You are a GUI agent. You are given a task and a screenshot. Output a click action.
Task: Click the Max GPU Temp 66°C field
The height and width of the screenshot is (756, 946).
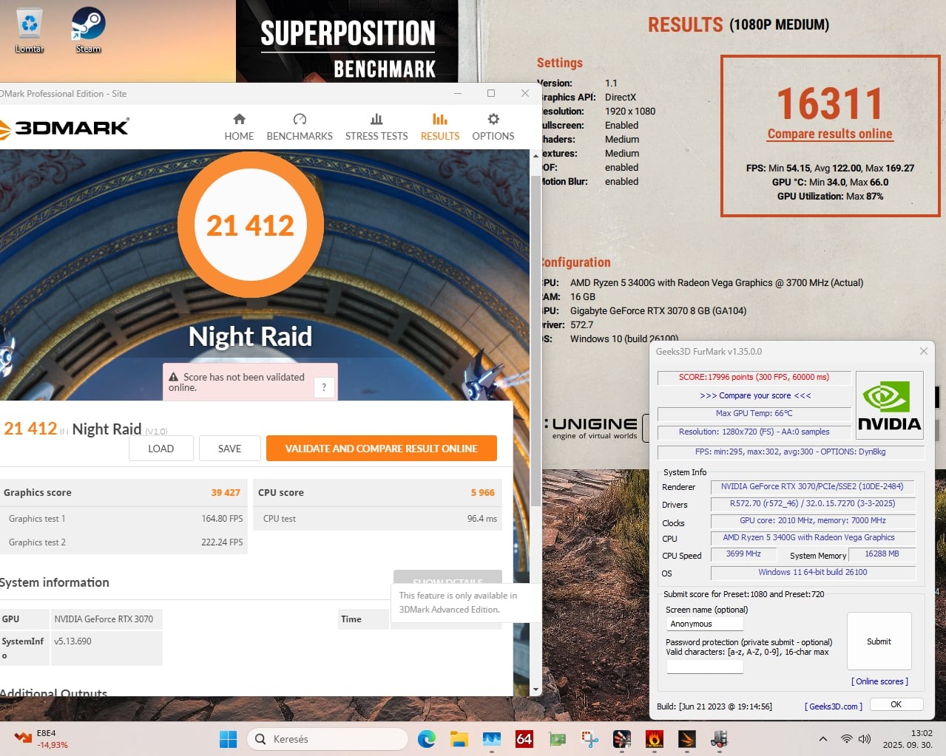pyautogui.click(x=754, y=414)
